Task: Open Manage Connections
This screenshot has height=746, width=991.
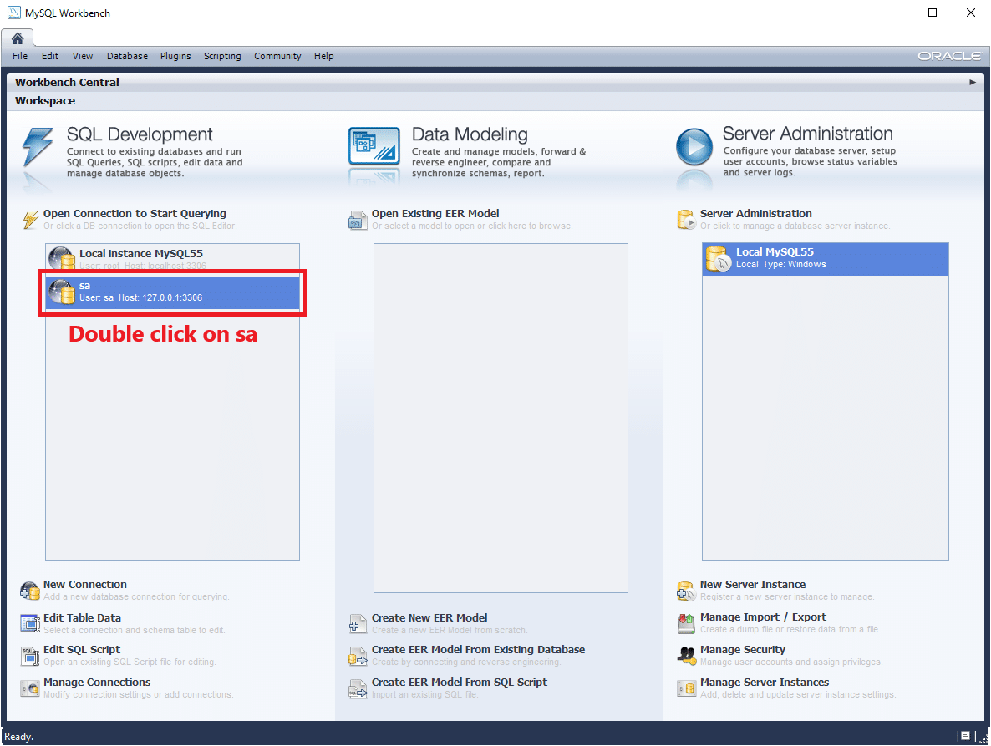Action: (x=97, y=683)
